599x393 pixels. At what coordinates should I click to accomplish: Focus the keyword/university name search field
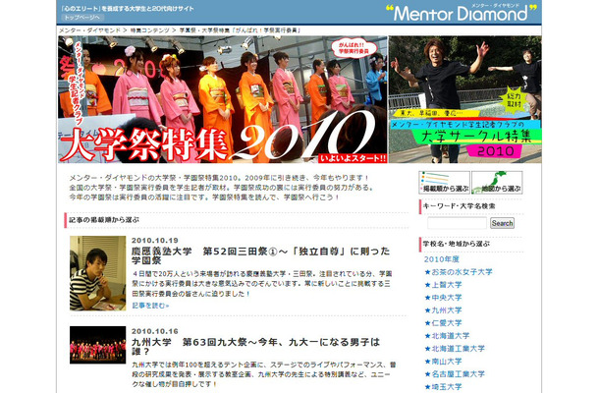tap(457, 223)
